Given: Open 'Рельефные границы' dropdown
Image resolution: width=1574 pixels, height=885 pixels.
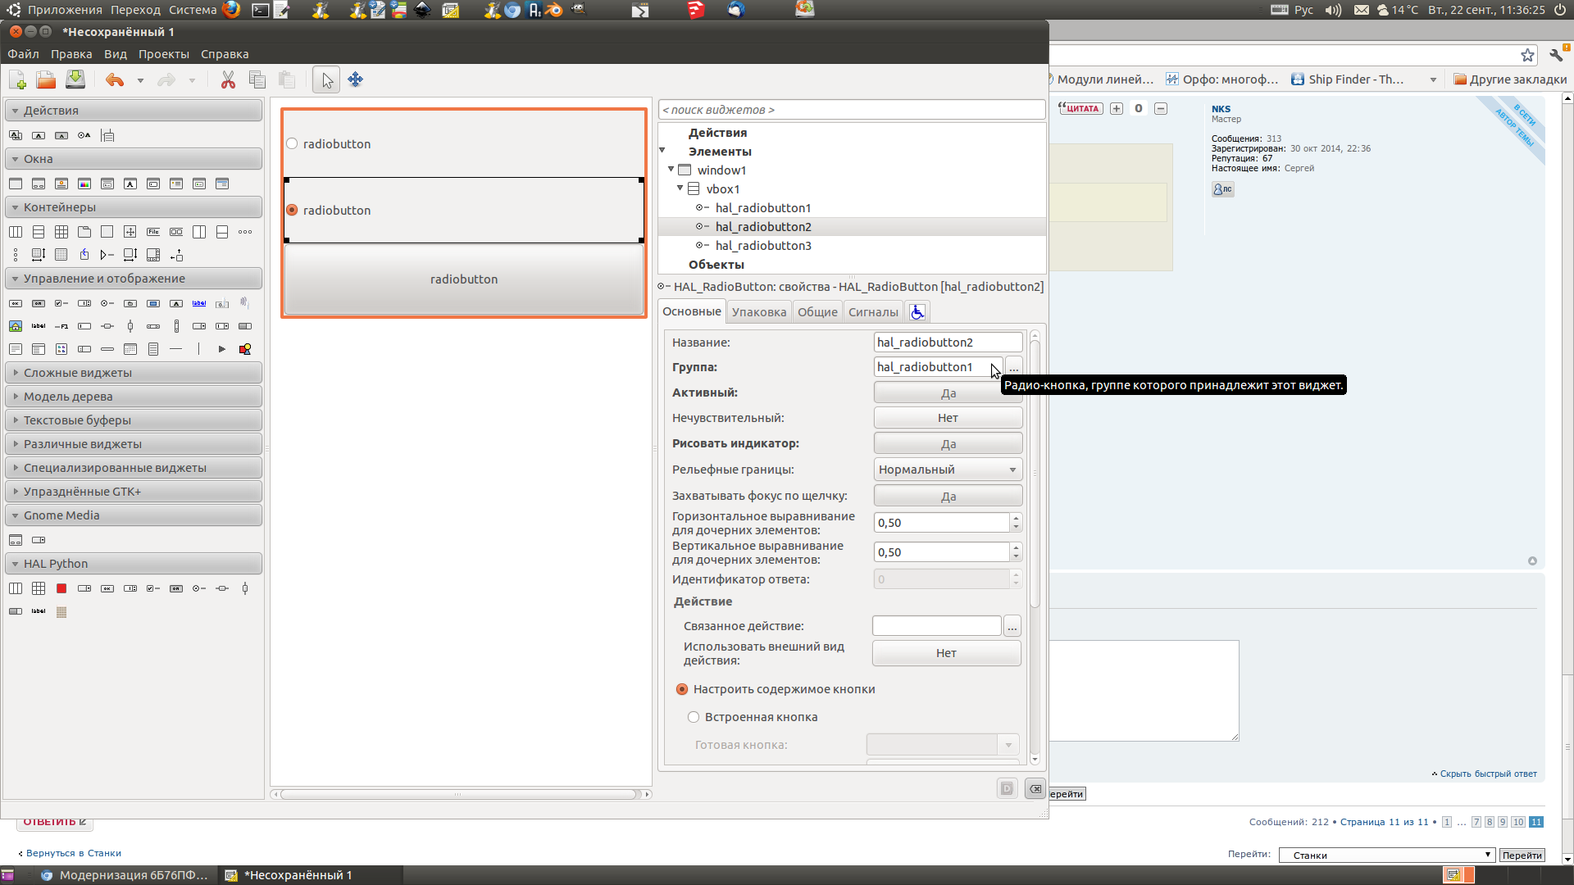Looking at the screenshot, I should point(947,470).
